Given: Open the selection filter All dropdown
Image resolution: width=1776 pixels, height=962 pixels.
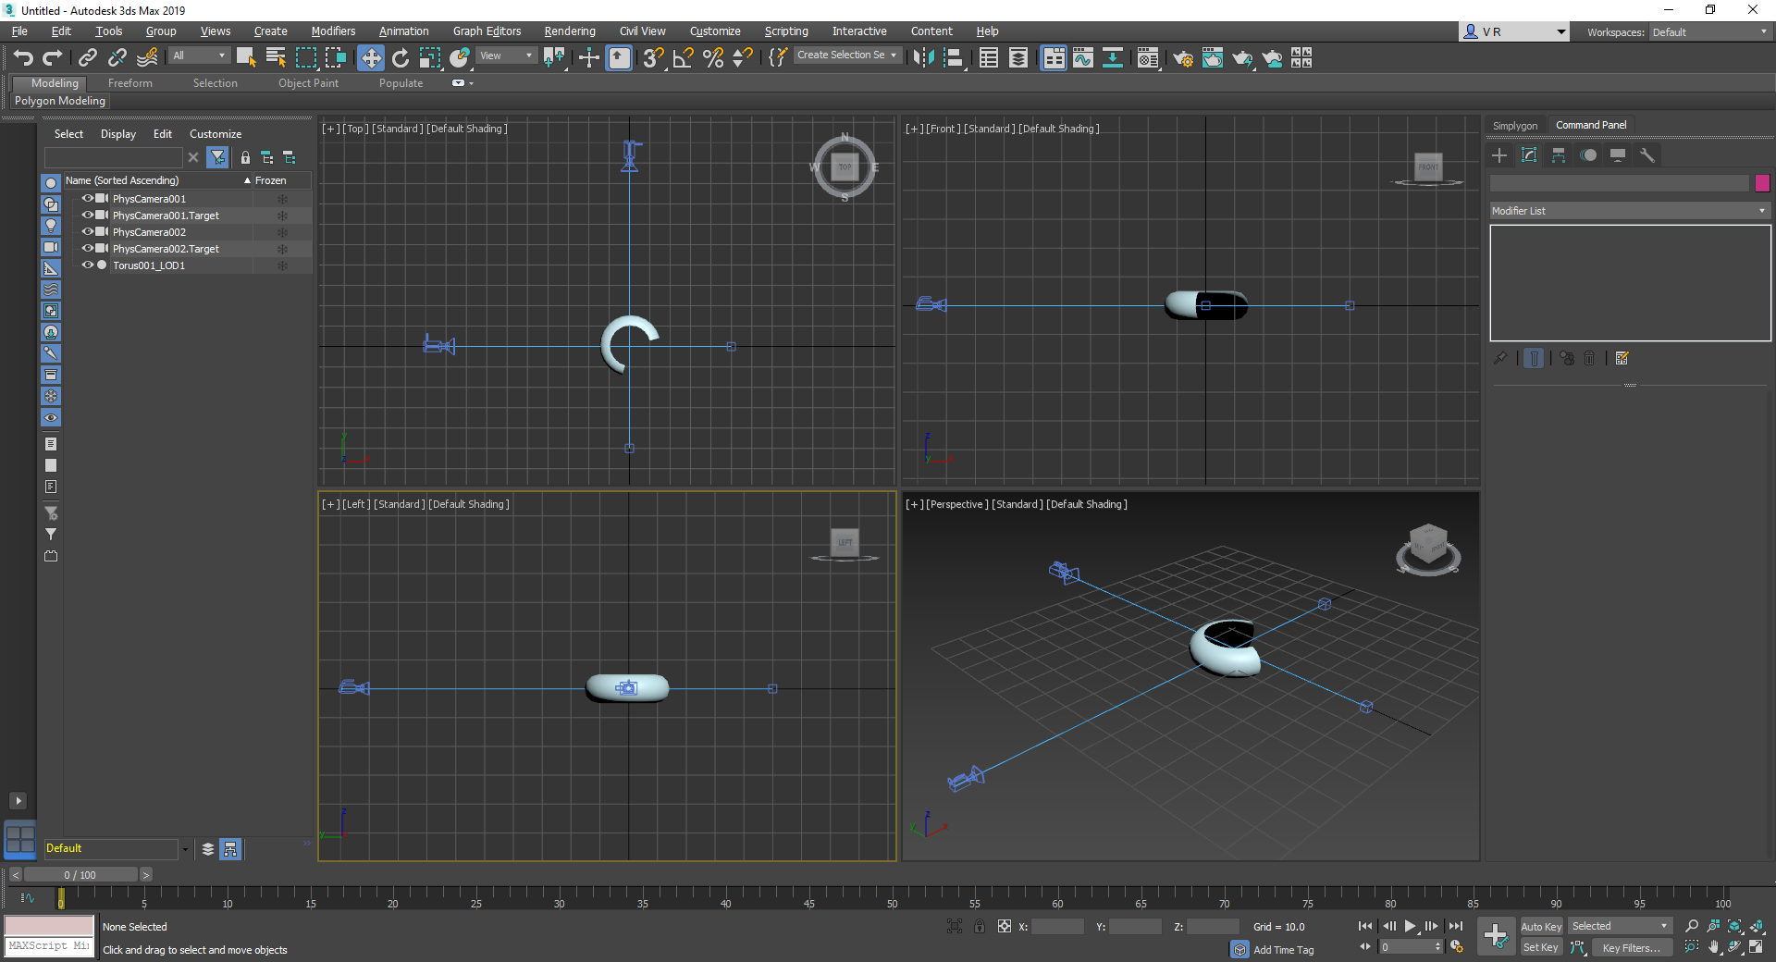Looking at the screenshot, I should (x=199, y=55).
